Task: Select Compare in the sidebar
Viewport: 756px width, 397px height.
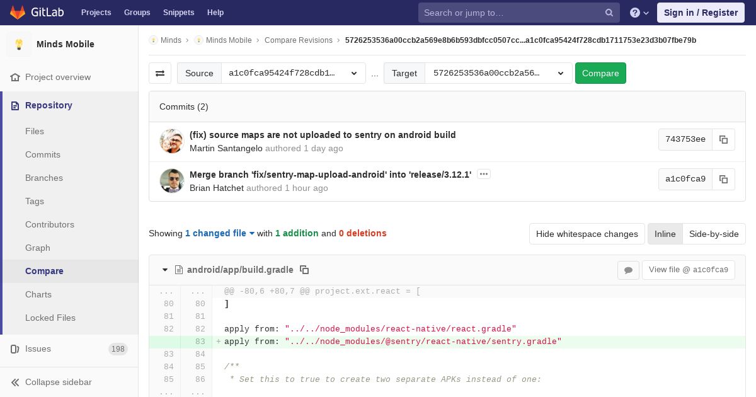Action: [x=44, y=271]
